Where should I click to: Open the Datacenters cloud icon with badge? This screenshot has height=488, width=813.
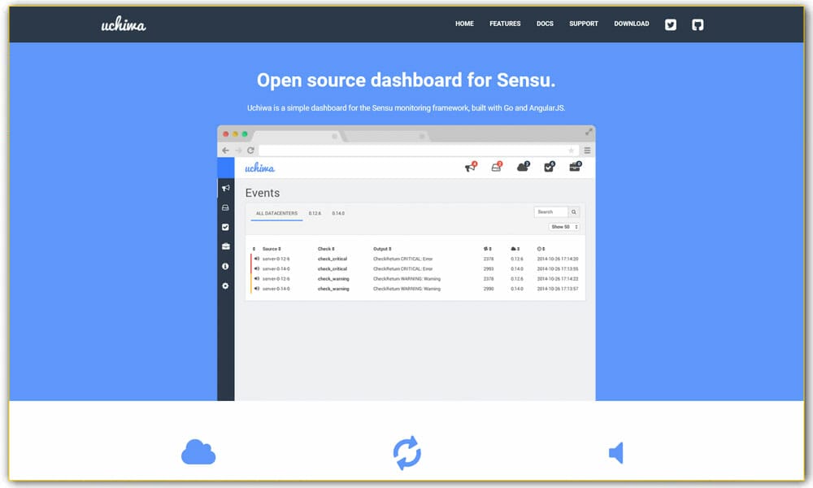point(521,166)
